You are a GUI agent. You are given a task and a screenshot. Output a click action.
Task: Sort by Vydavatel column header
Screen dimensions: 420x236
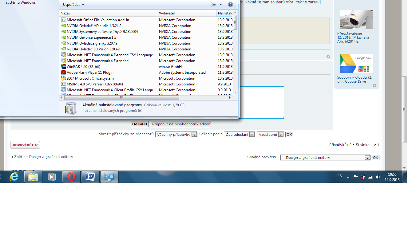(187, 13)
